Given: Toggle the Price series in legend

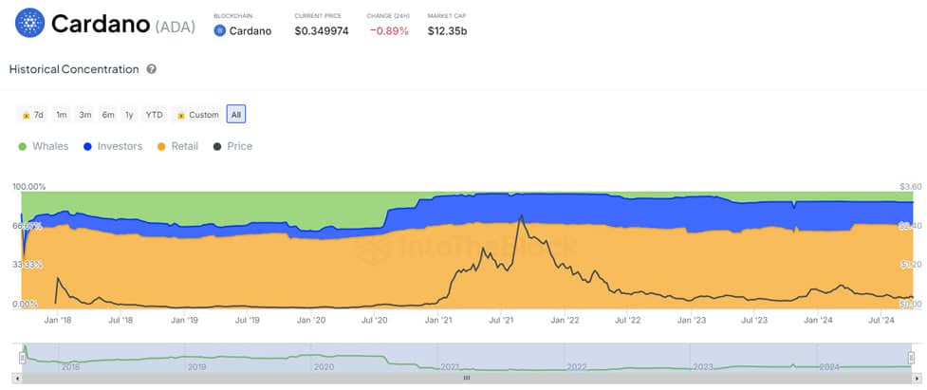Looking at the screenshot, I should [x=232, y=146].
